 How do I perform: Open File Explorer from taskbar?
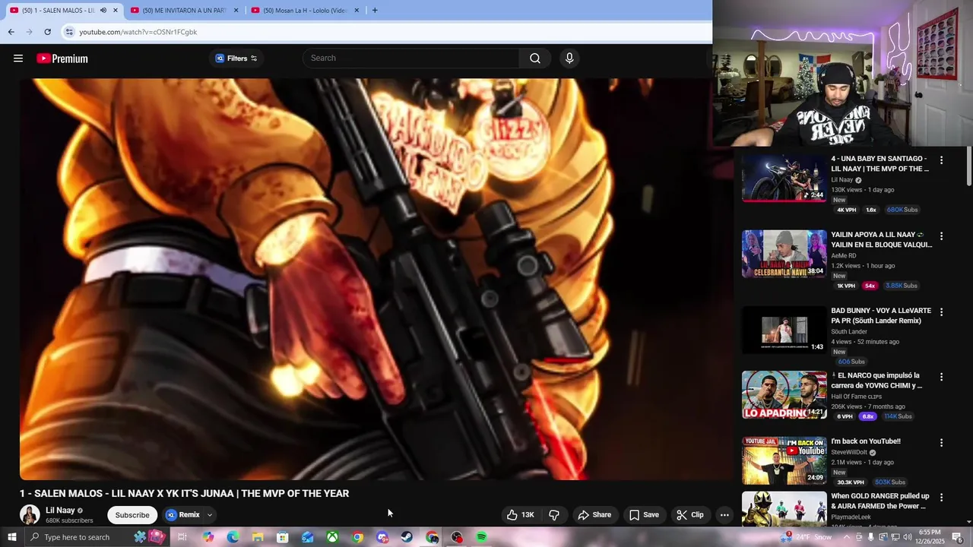tap(258, 537)
